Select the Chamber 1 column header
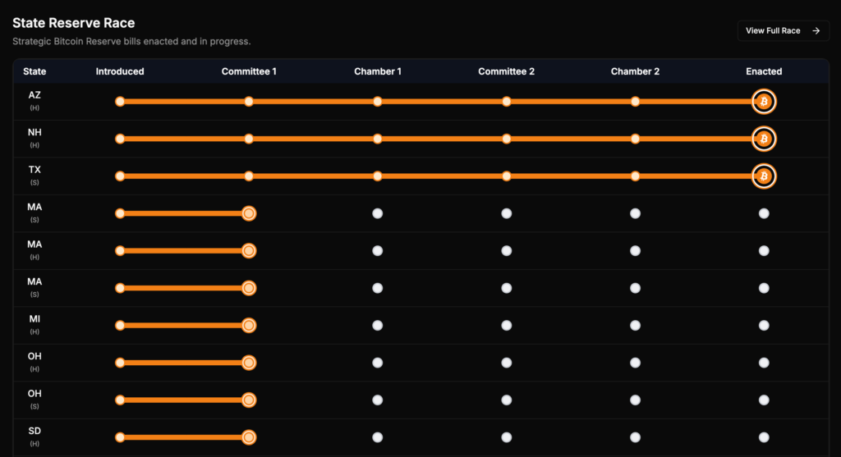Screen dimensions: 841x457 (x=378, y=71)
